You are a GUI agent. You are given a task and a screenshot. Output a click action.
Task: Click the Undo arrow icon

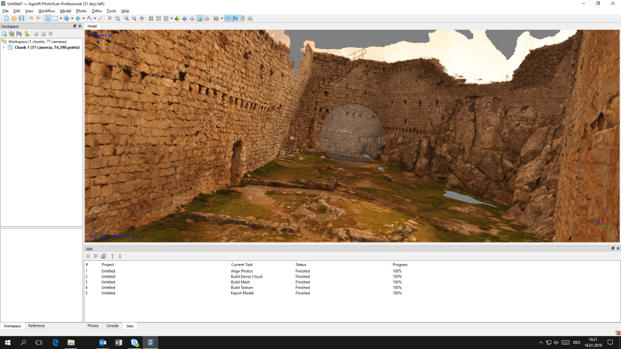(30, 19)
